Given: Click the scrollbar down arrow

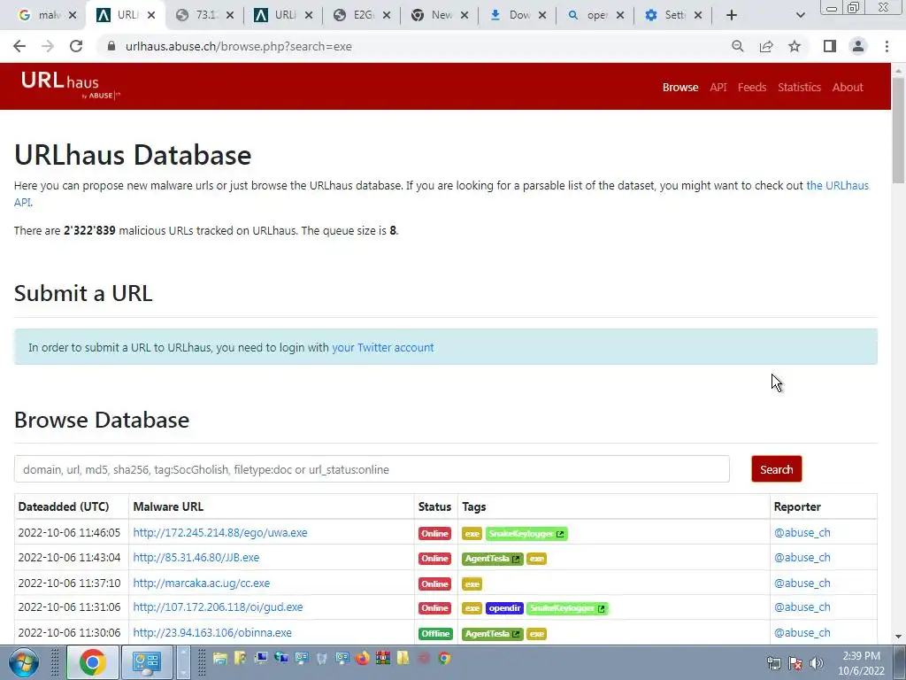Looking at the screenshot, I should coord(899,637).
